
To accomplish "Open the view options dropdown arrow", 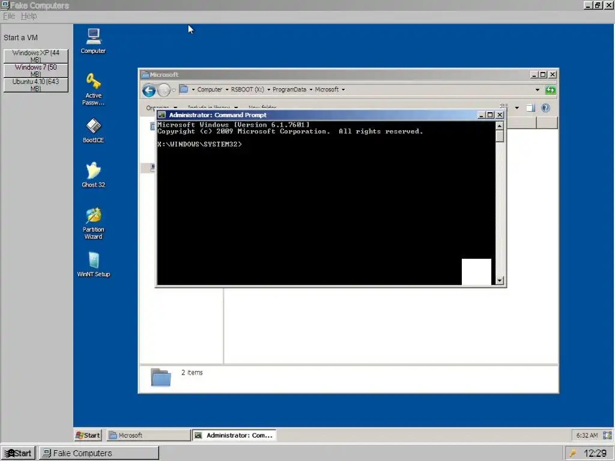I will [x=517, y=108].
